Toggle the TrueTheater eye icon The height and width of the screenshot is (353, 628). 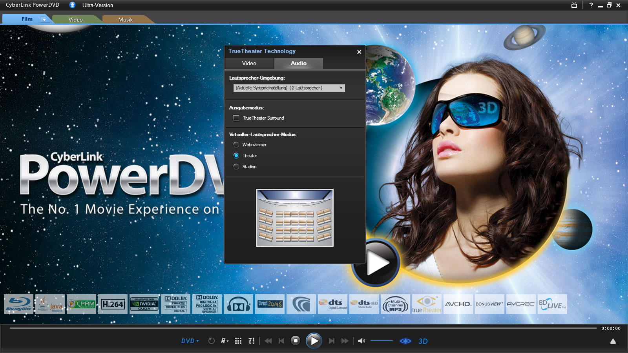click(405, 341)
